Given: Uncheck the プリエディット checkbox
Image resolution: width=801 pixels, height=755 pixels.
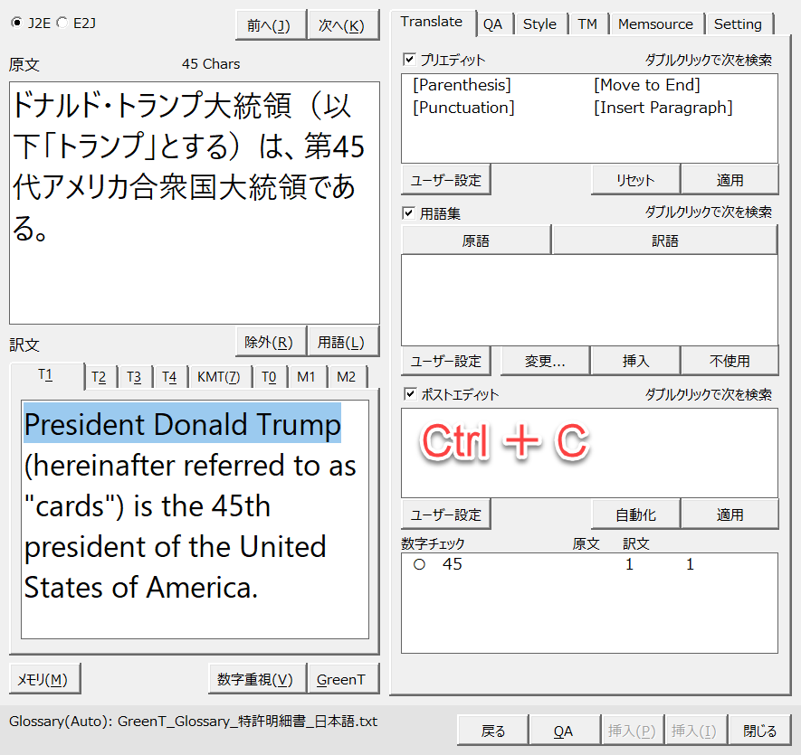Looking at the screenshot, I should coord(409,60).
